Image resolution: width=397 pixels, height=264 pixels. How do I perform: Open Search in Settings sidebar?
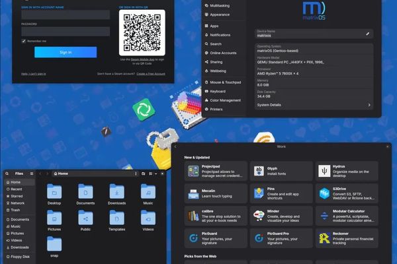(224, 44)
